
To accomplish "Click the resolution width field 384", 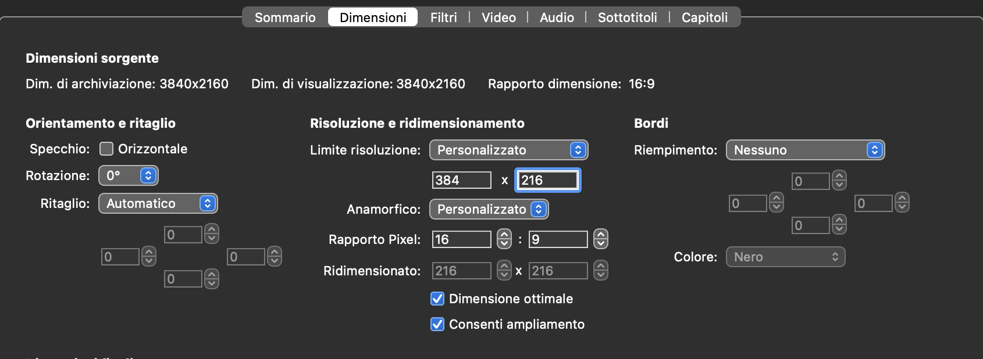I will pos(462,180).
